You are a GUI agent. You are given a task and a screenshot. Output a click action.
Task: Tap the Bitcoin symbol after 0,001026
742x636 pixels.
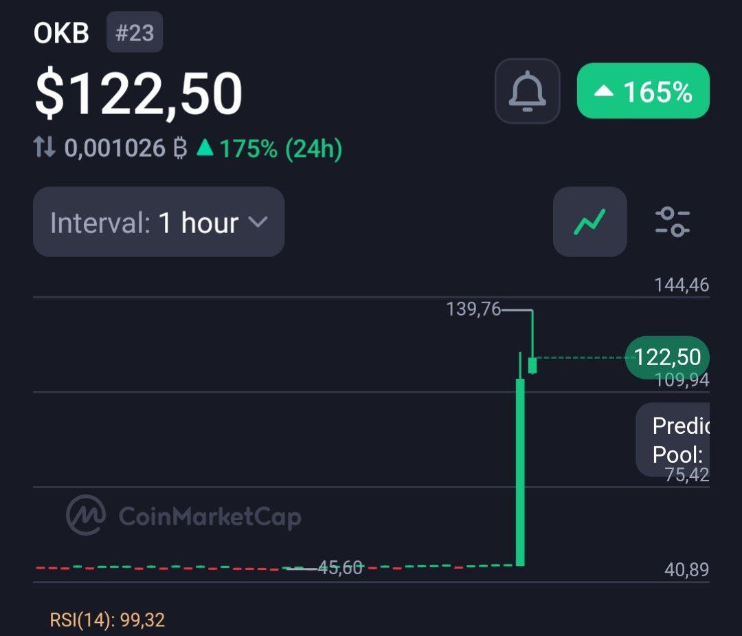pyautogui.click(x=180, y=148)
